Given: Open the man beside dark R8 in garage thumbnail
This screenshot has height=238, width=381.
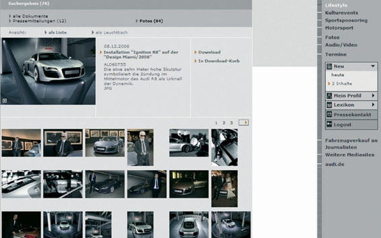Looking at the screenshot, I should coord(105,184).
